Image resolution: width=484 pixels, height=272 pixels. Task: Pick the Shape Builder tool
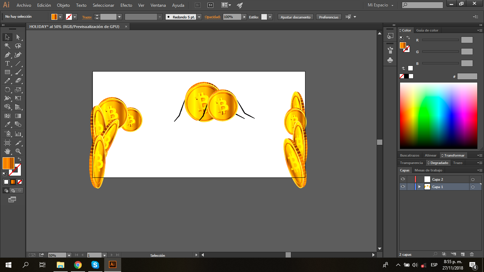coord(7,107)
